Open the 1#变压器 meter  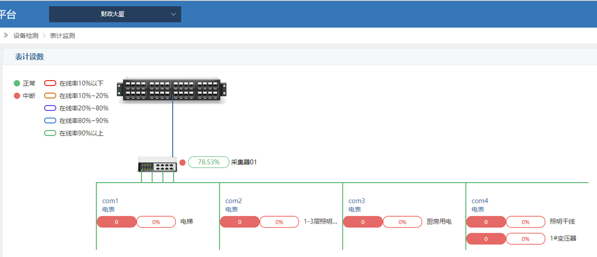(x=563, y=239)
